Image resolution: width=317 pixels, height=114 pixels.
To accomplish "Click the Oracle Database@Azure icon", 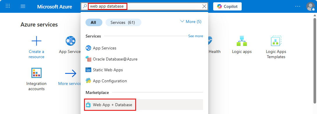I will point(88,59).
